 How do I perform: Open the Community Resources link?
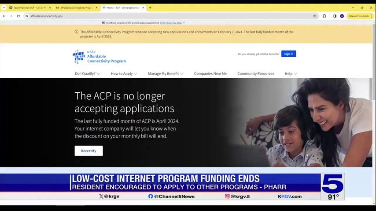click(256, 73)
